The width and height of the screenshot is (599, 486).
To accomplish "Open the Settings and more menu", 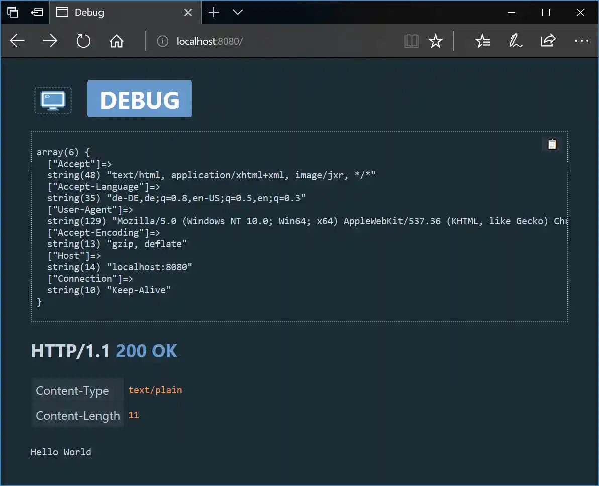I will click(581, 41).
